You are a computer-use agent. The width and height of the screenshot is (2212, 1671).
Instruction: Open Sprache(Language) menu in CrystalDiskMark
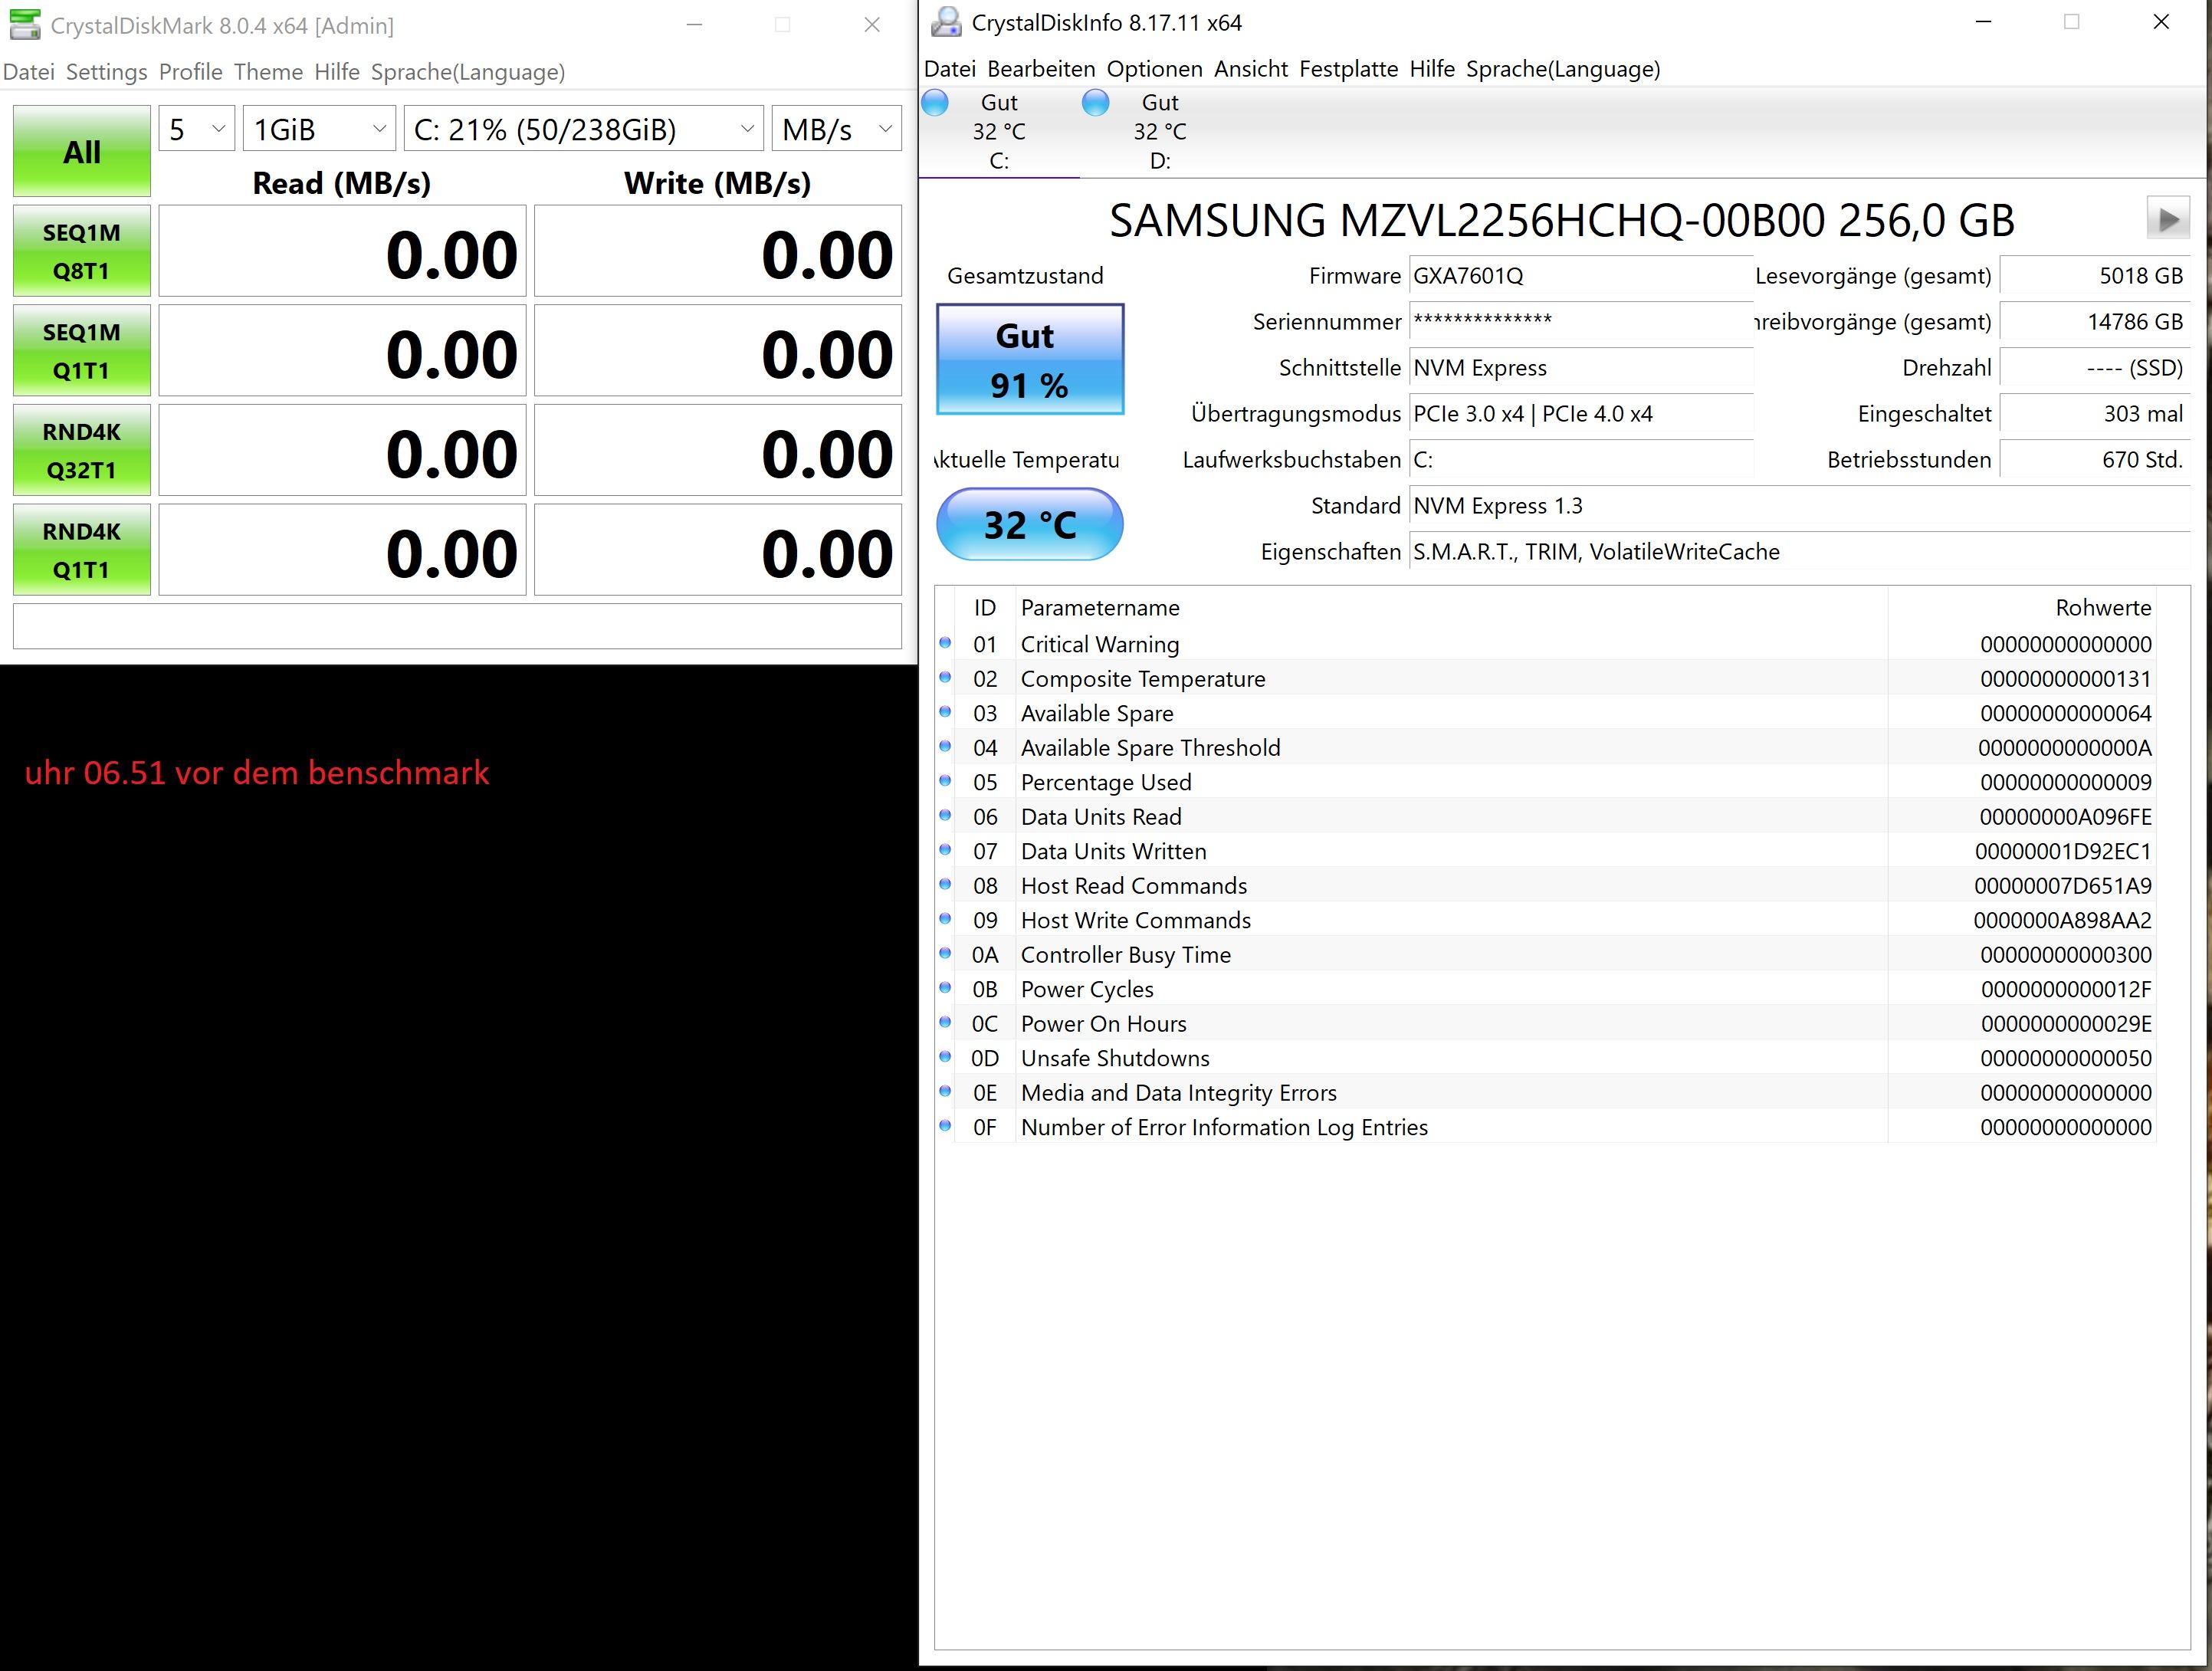point(468,72)
